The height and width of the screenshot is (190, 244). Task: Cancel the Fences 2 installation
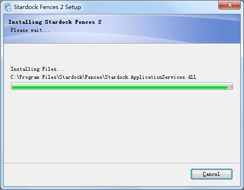click(x=212, y=174)
